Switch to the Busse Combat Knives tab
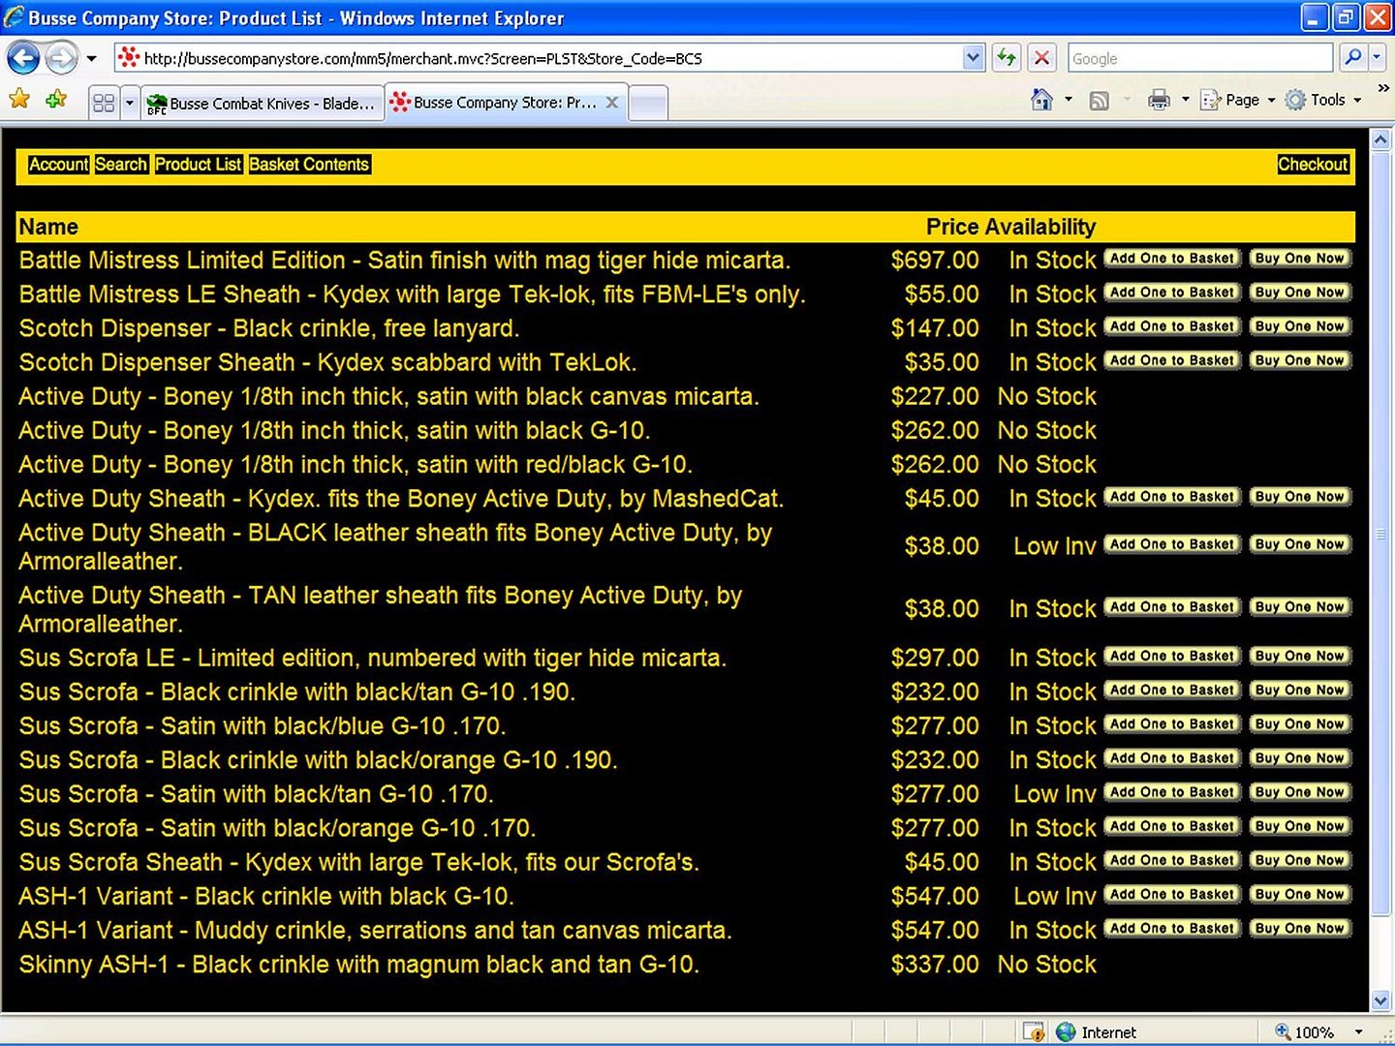 [263, 103]
